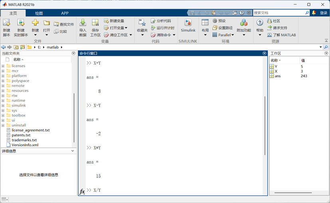330x203 pixels.
Task: Click 运行并计时 run and time
Action: 163,28
